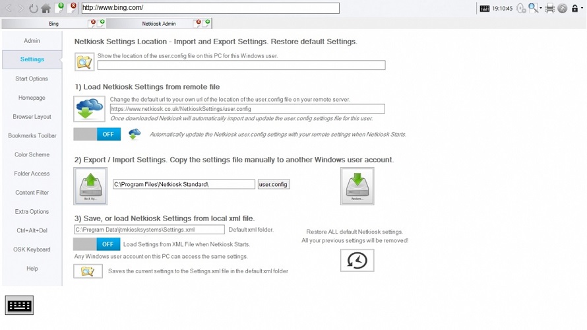Reload the page with the refresh icon

point(34,8)
